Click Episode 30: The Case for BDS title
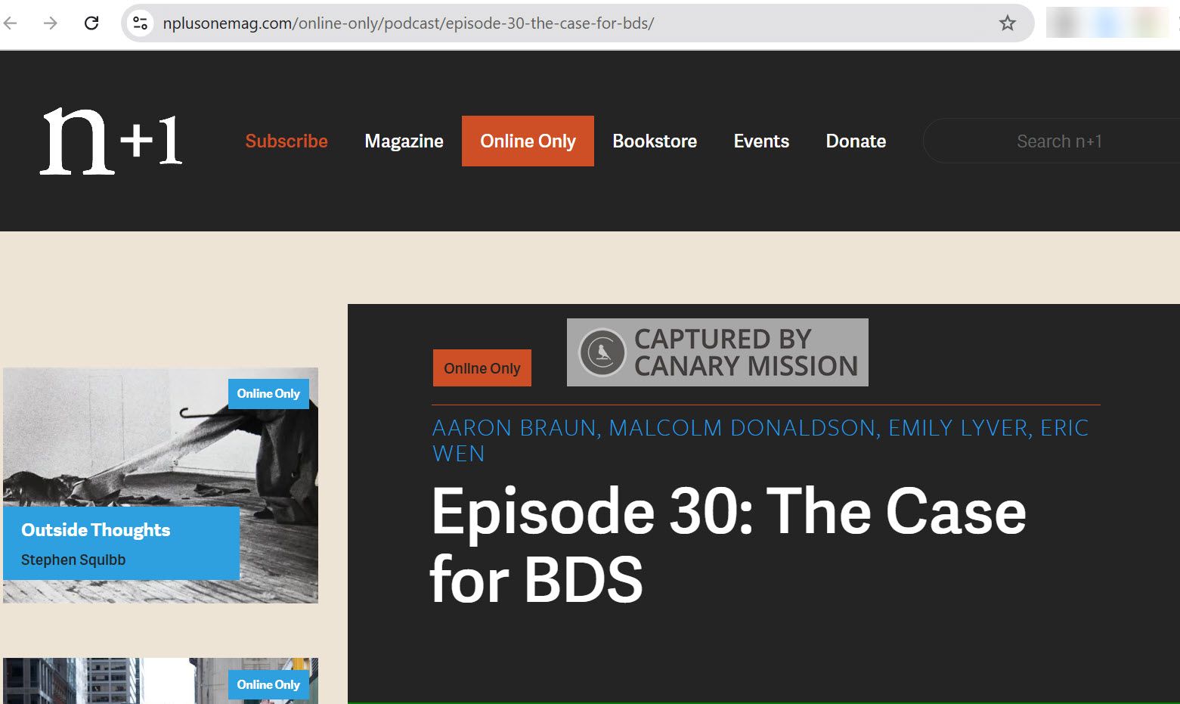 tap(727, 544)
